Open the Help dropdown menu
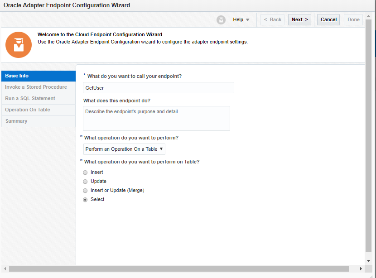This screenshot has height=278, width=376. point(241,19)
